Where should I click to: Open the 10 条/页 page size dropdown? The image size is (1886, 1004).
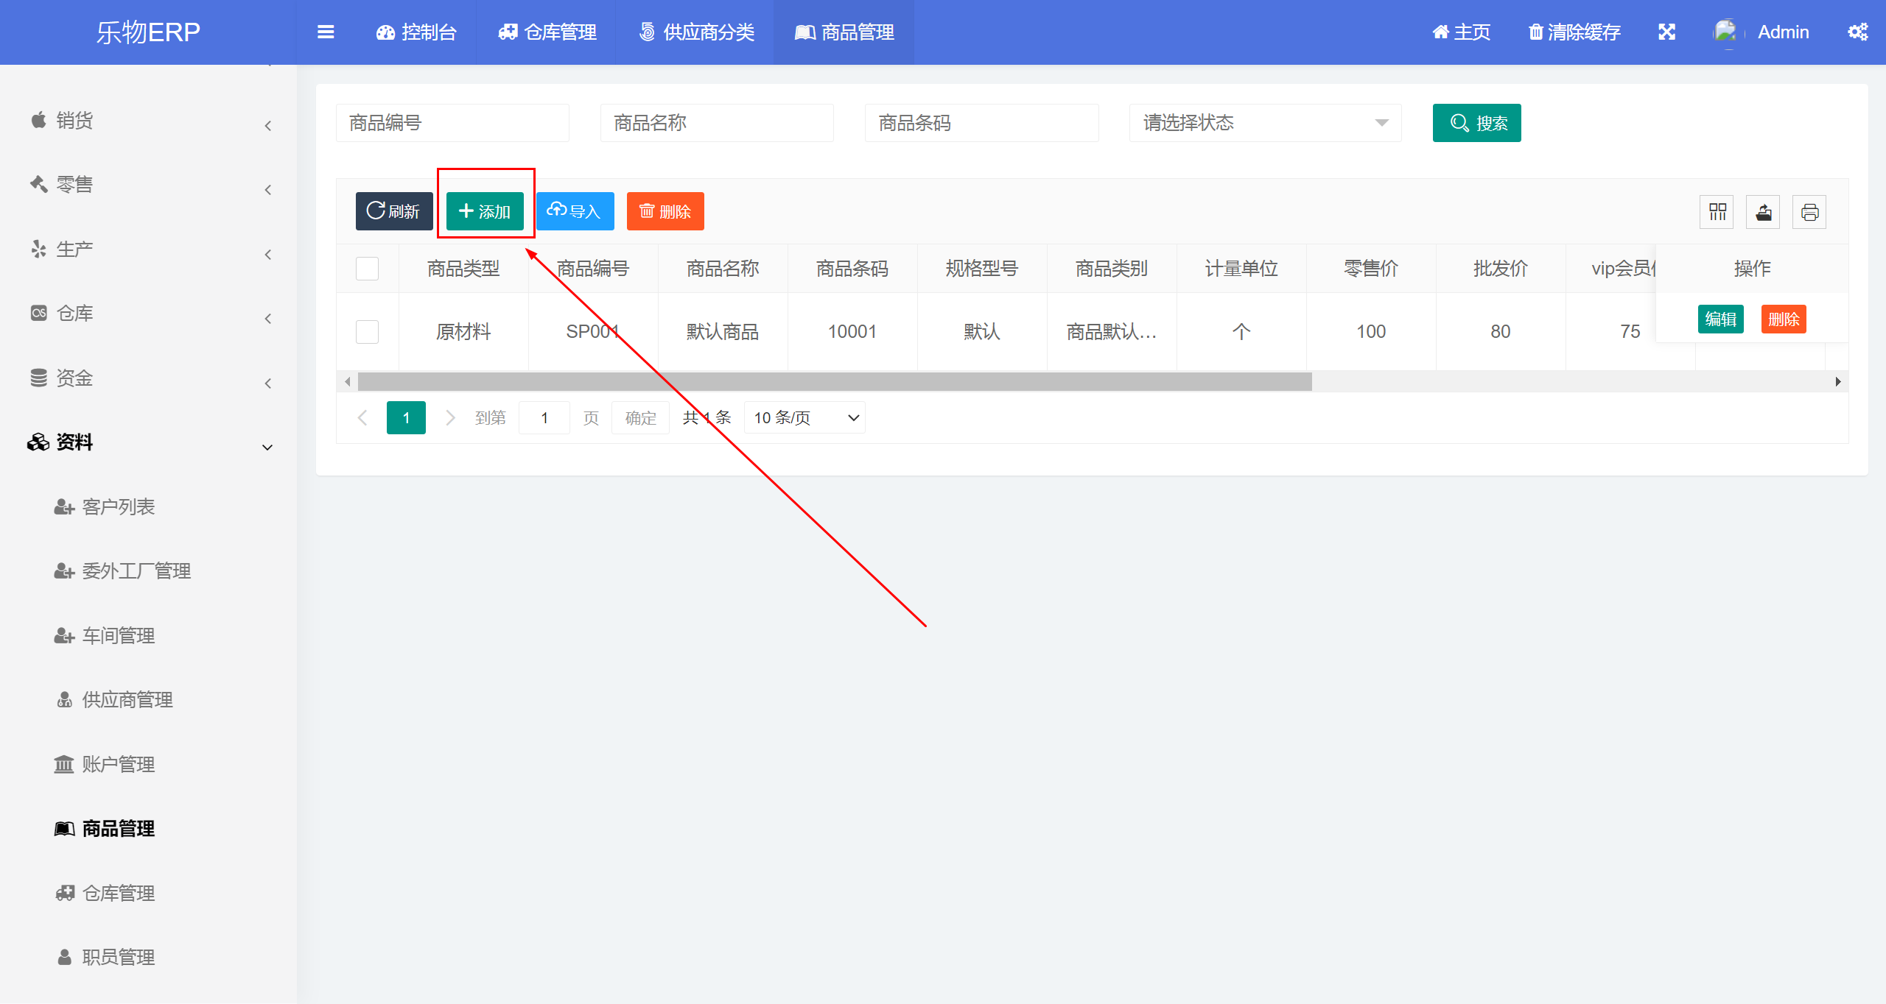point(804,418)
